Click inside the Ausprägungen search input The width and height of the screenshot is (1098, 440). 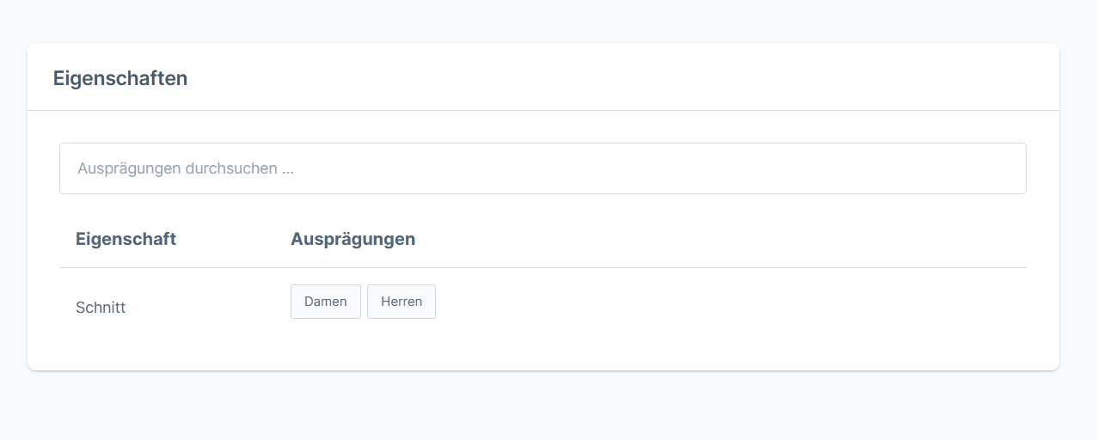point(542,168)
